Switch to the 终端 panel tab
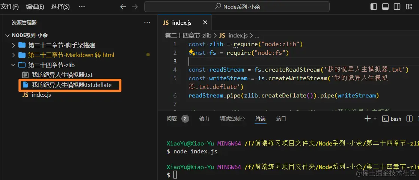419x180 pixels. pos(261,118)
